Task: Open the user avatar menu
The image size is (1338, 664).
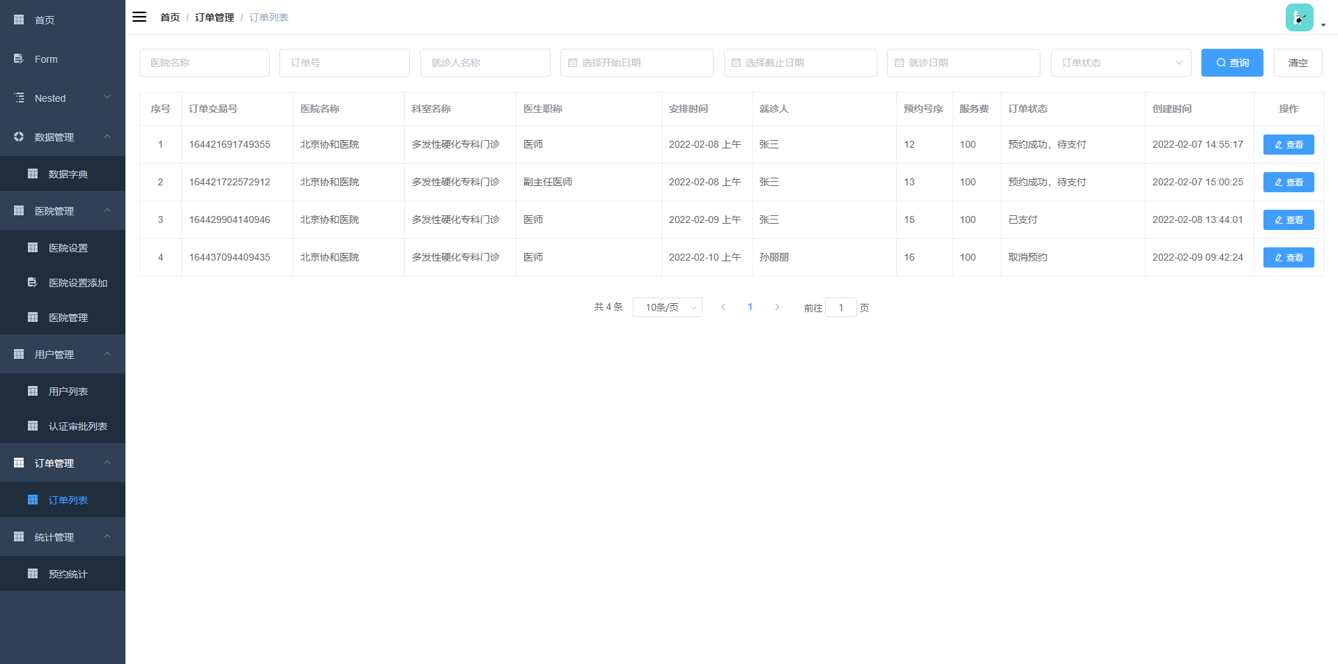Action: pyautogui.click(x=1299, y=17)
